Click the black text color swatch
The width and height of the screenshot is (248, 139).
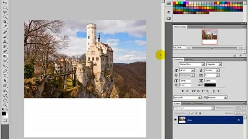(210, 85)
